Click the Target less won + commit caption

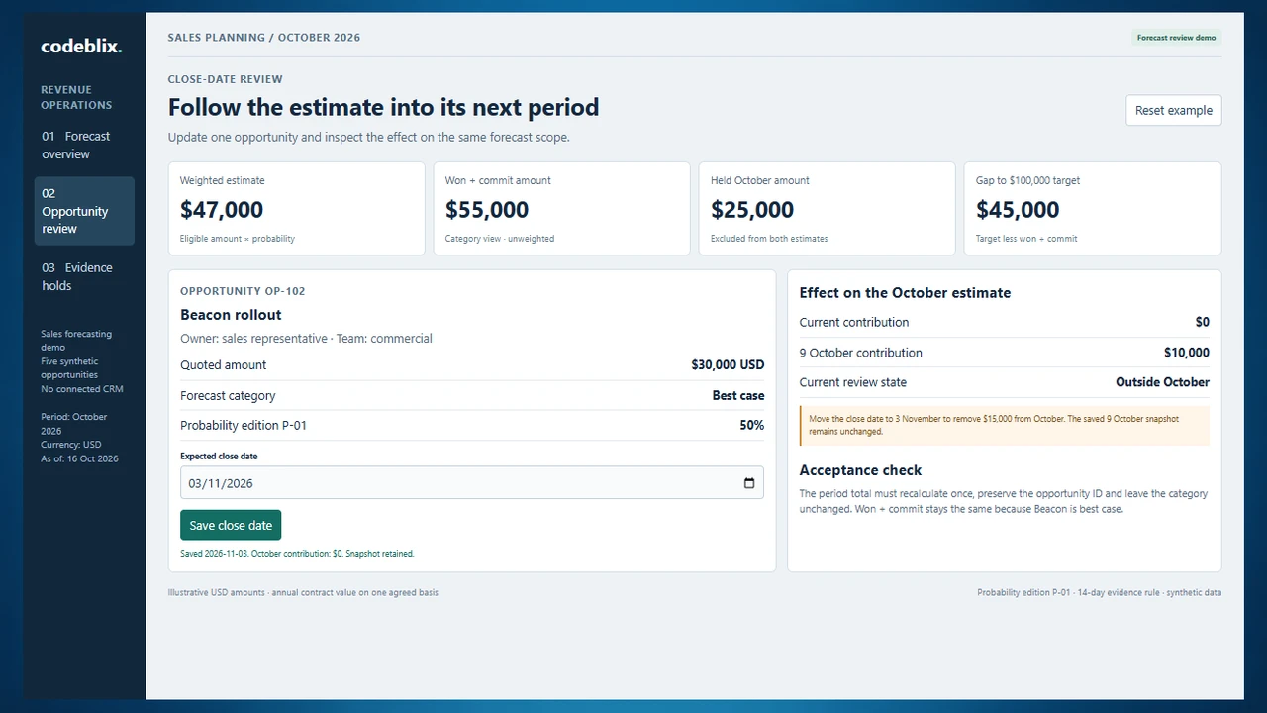point(1026,239)
